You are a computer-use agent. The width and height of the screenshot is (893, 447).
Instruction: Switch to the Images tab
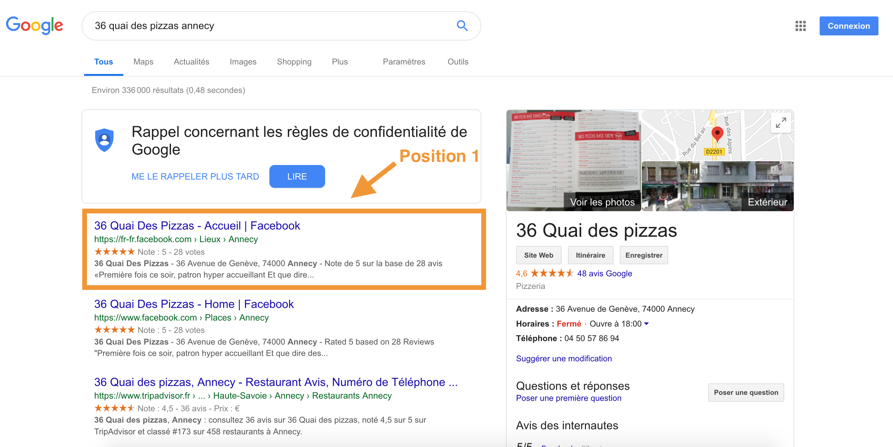point(243,62)
